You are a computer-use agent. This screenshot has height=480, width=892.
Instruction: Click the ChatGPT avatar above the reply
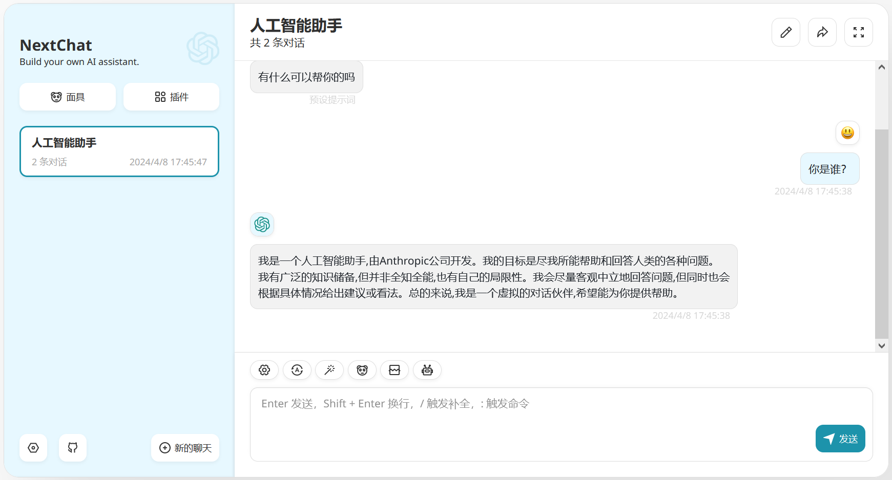click(x=262, y=224)
